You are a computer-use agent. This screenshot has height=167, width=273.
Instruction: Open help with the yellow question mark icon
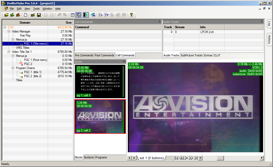pyautogui.click(x=131, y=15)
